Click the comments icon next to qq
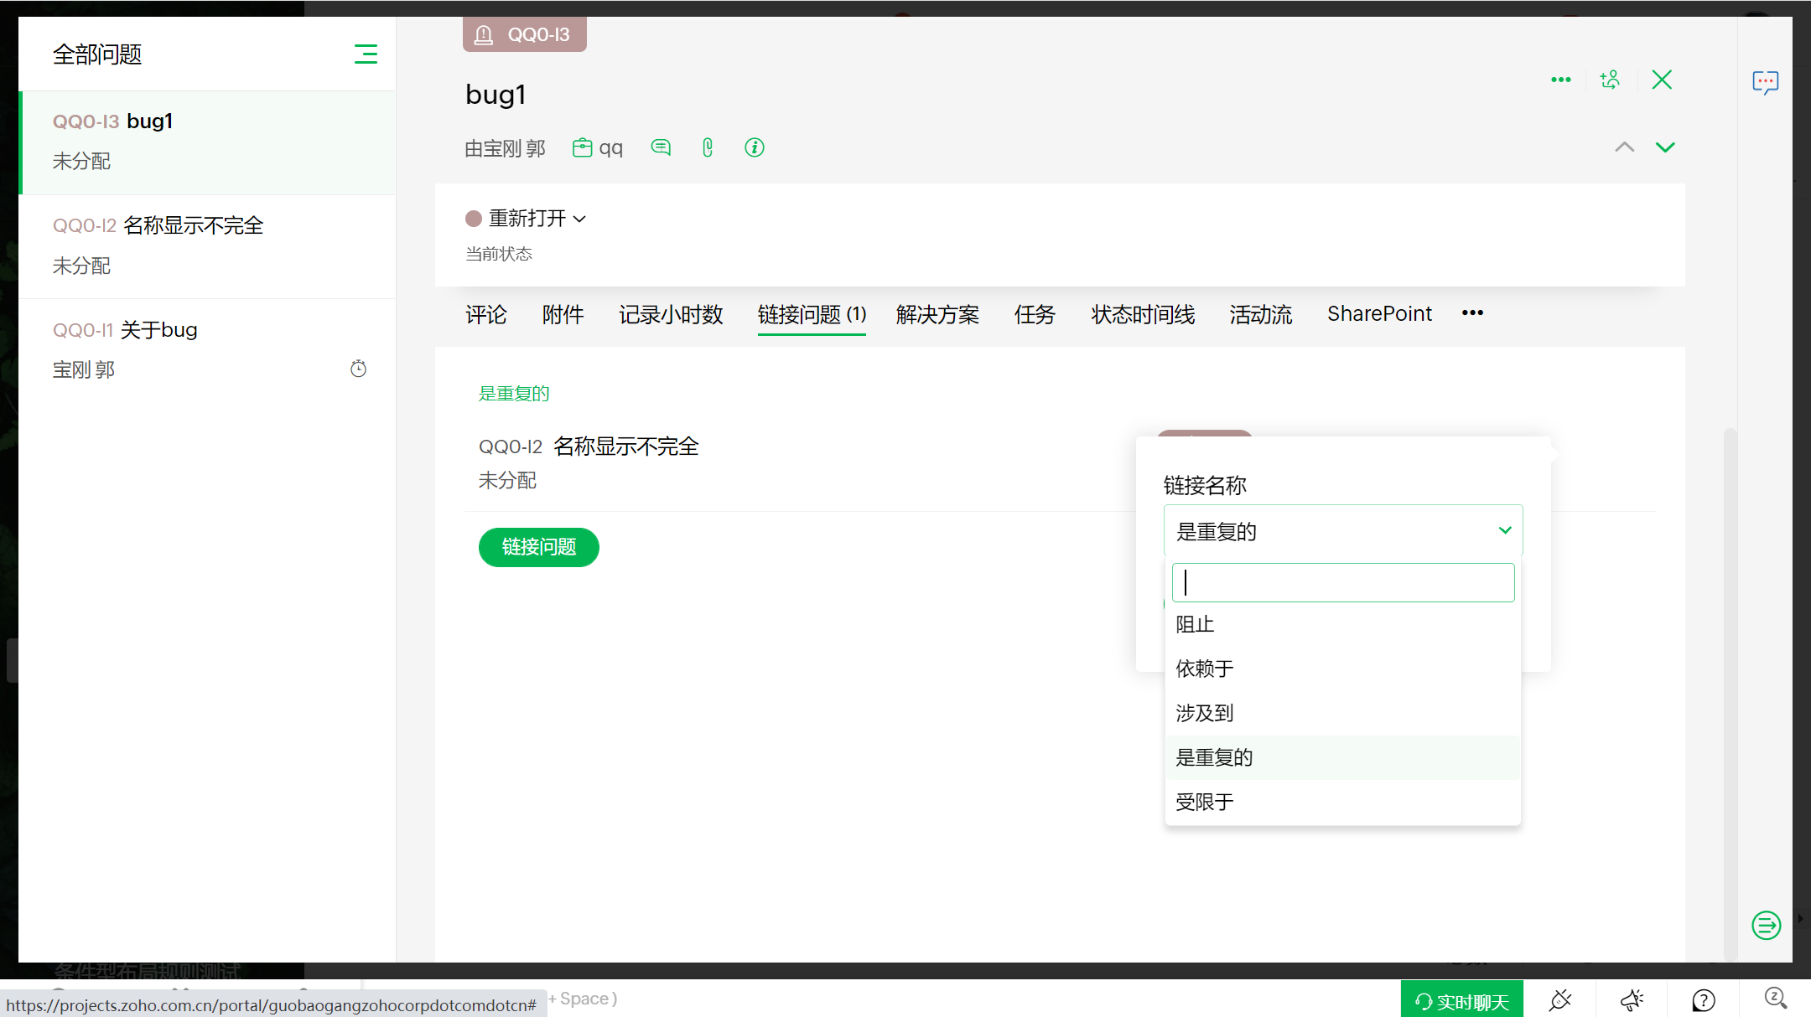Image resolution: width=1811 pixels, height=1017 pixels. tap(661, 148)
